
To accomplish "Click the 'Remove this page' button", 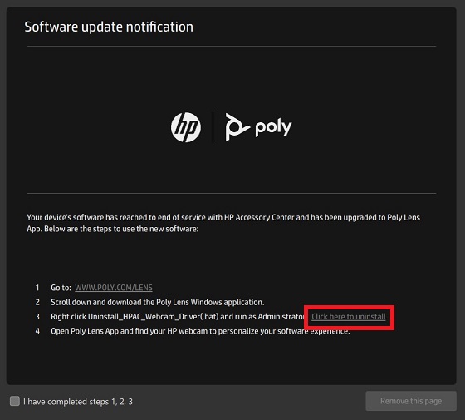I will tap(411, 401).
